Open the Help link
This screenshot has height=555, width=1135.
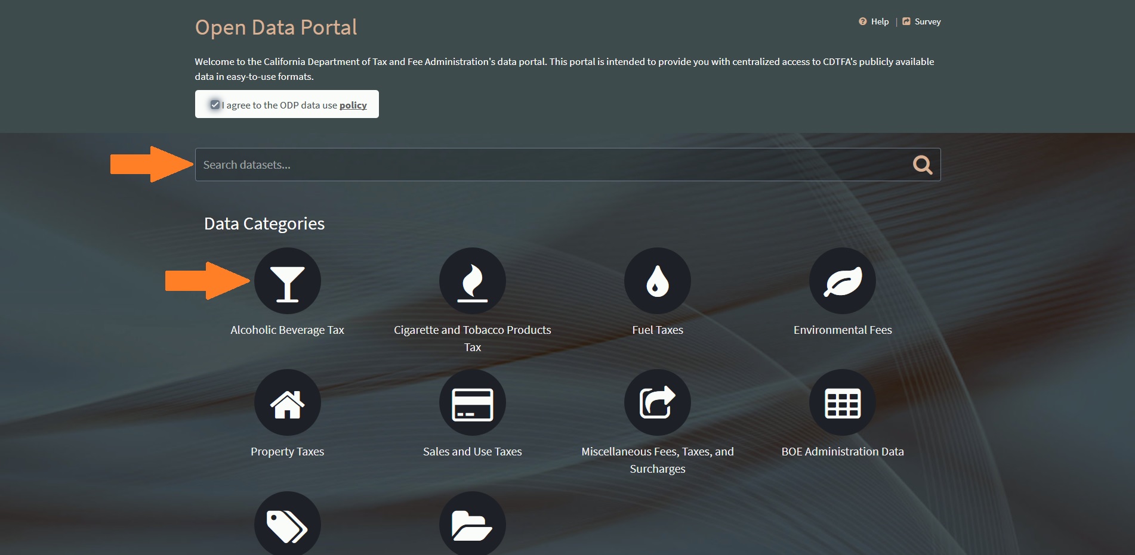point(880,21)
